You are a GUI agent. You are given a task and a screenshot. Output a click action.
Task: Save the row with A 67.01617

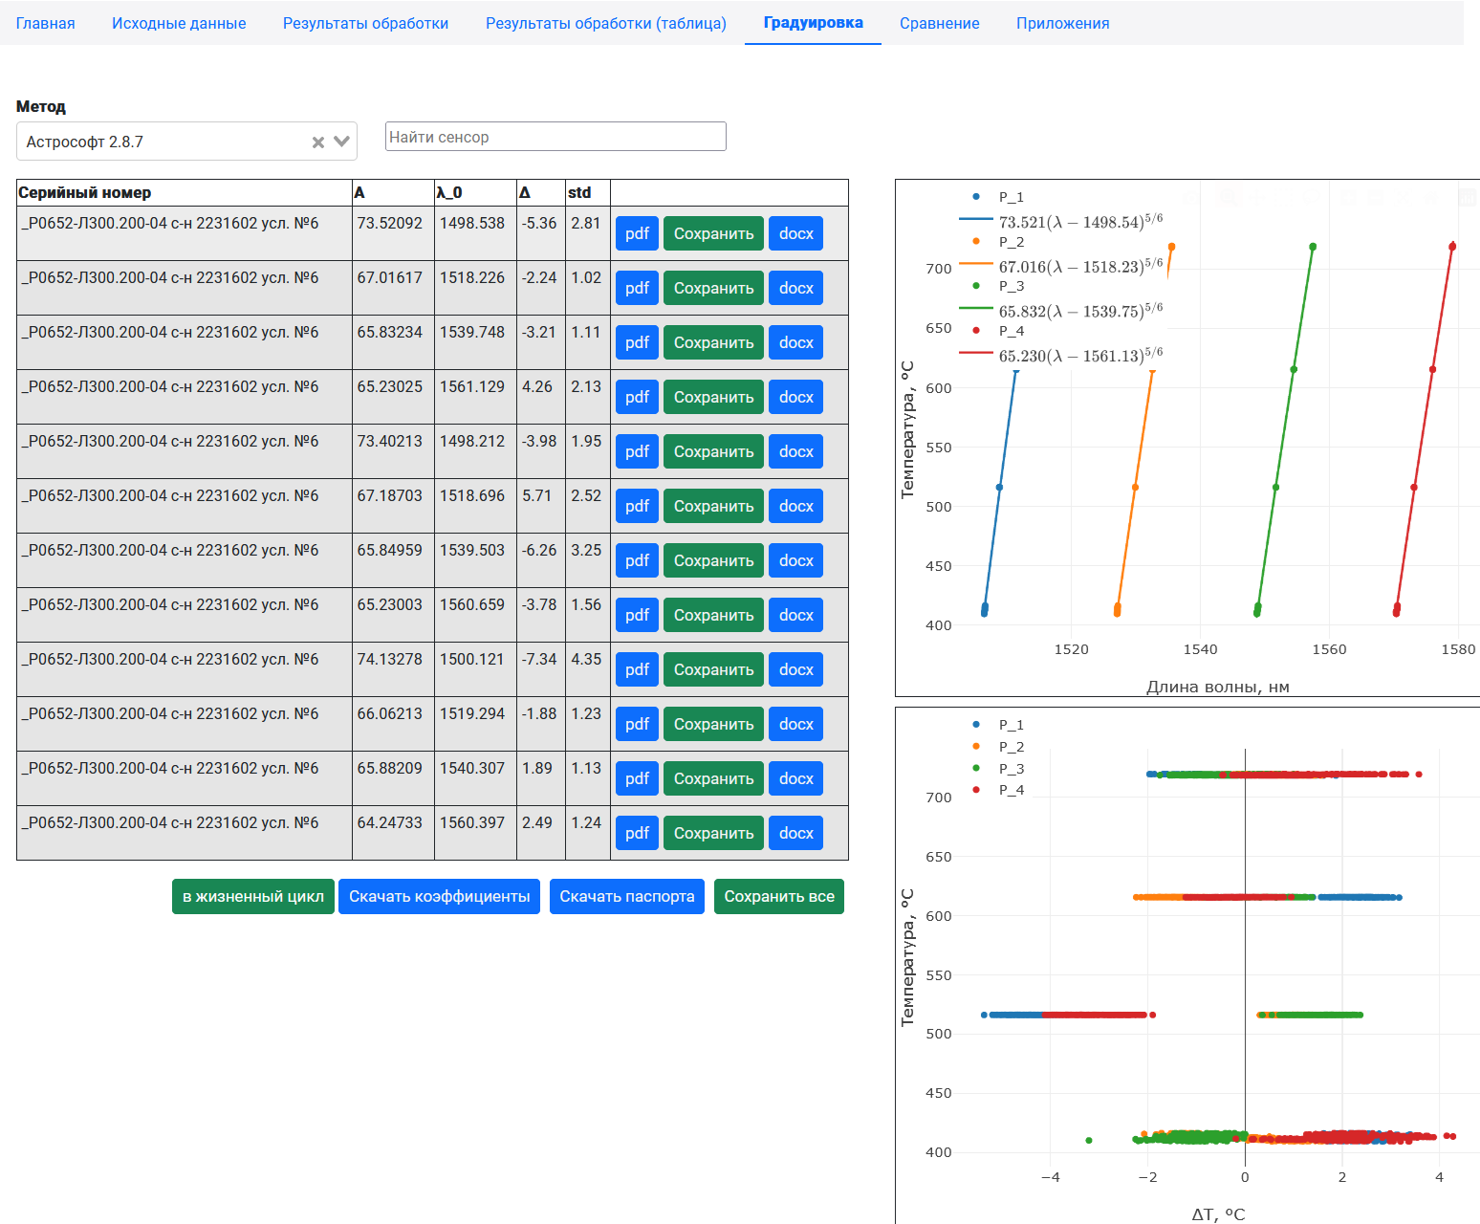[713, 288]
